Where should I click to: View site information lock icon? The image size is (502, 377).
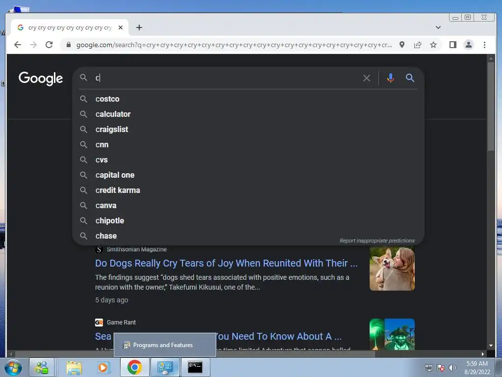pyautogui.click(x=68, y=45)
